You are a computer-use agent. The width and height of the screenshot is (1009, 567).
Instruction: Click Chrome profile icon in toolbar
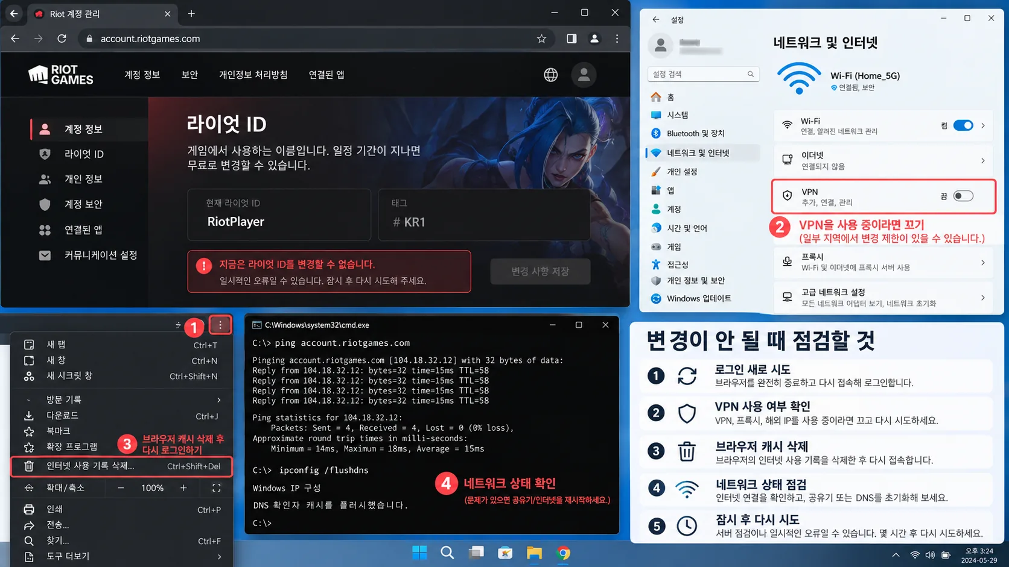point(594,39)
